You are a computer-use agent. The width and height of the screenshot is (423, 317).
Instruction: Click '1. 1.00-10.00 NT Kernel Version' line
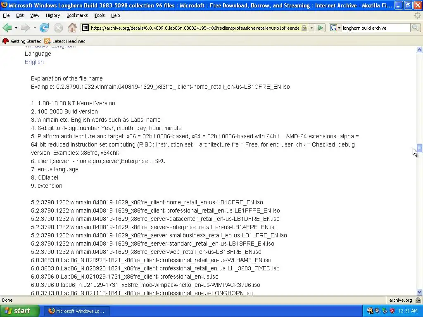coord(73,103)
